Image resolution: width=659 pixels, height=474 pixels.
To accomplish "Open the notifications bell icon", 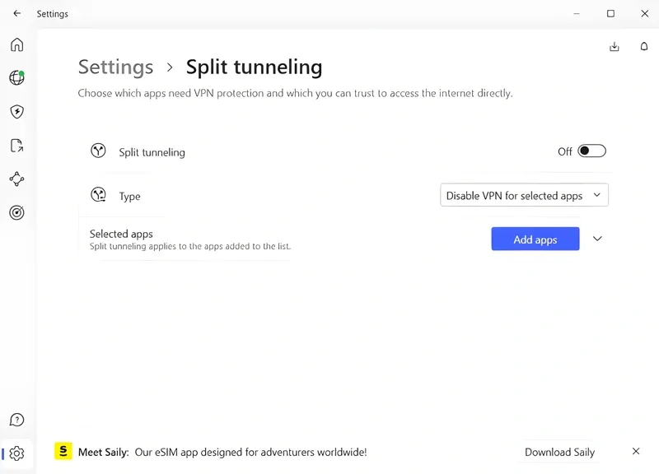I will pos(644,47).
